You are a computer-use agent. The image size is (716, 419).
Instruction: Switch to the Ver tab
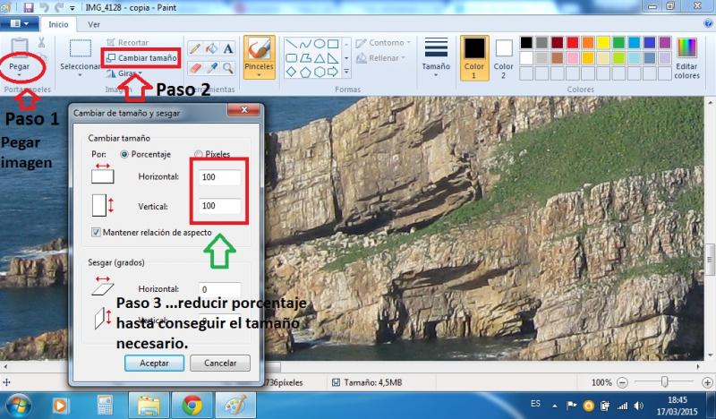93,24
